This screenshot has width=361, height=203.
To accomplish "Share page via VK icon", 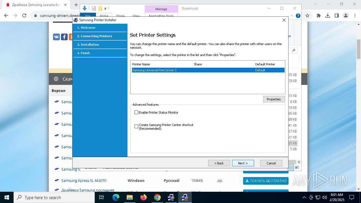I will pos(56,37).
